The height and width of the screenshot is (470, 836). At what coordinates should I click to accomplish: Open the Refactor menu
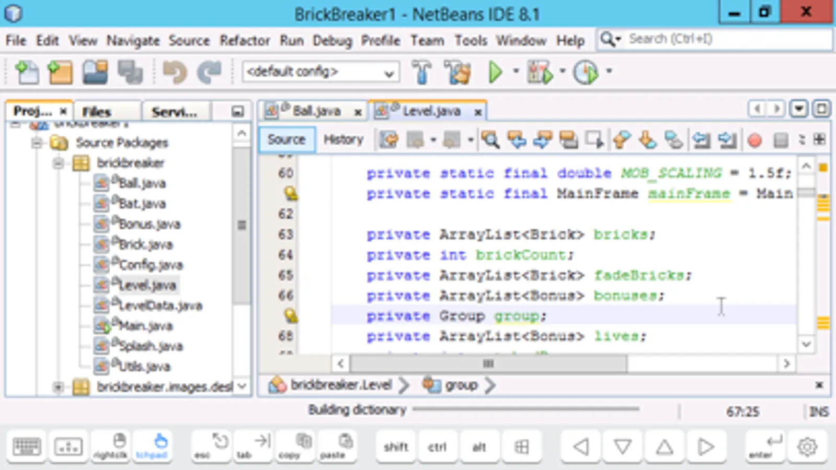point(245,41)
